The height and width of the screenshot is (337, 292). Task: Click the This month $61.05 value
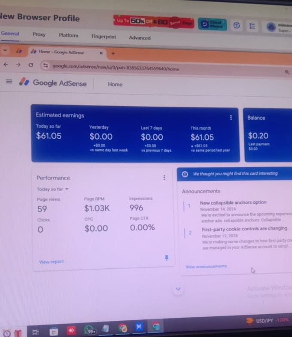click(x=202, y=137)
